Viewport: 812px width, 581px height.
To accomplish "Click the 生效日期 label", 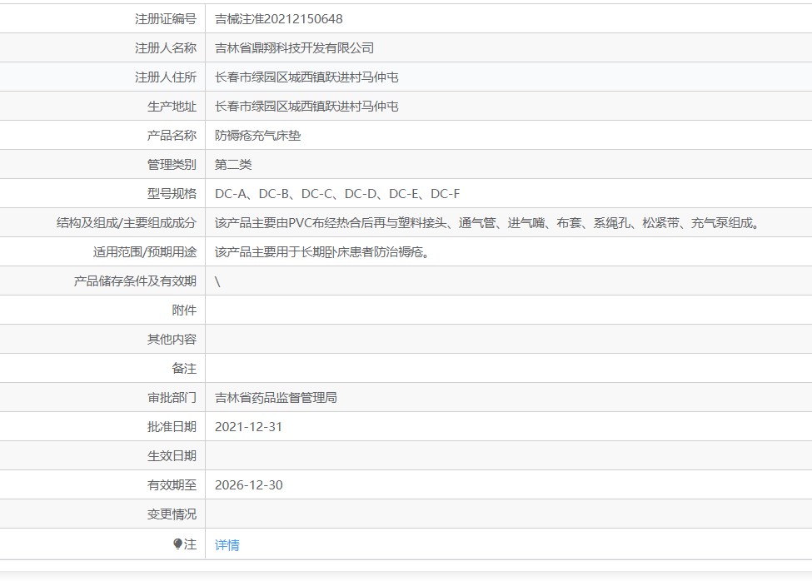I will pyautogui.click(x=172, y=456).
